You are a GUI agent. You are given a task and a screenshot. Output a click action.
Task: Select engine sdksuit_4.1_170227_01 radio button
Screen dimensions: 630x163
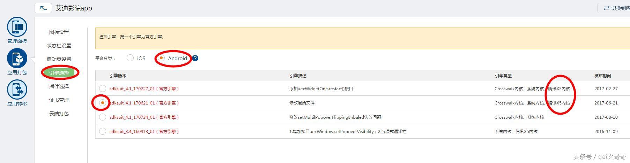click(103, 88)
